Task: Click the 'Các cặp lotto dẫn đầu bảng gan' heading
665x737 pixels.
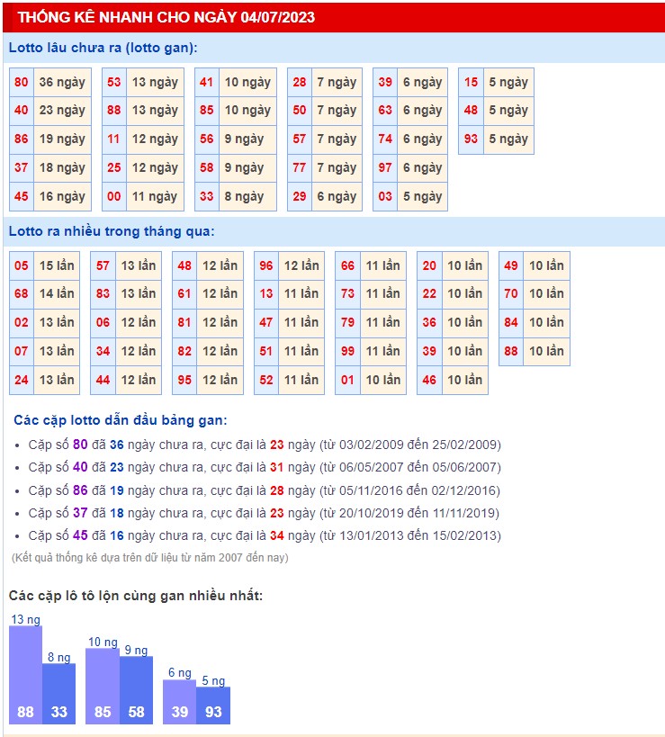Action: (121, 420)
